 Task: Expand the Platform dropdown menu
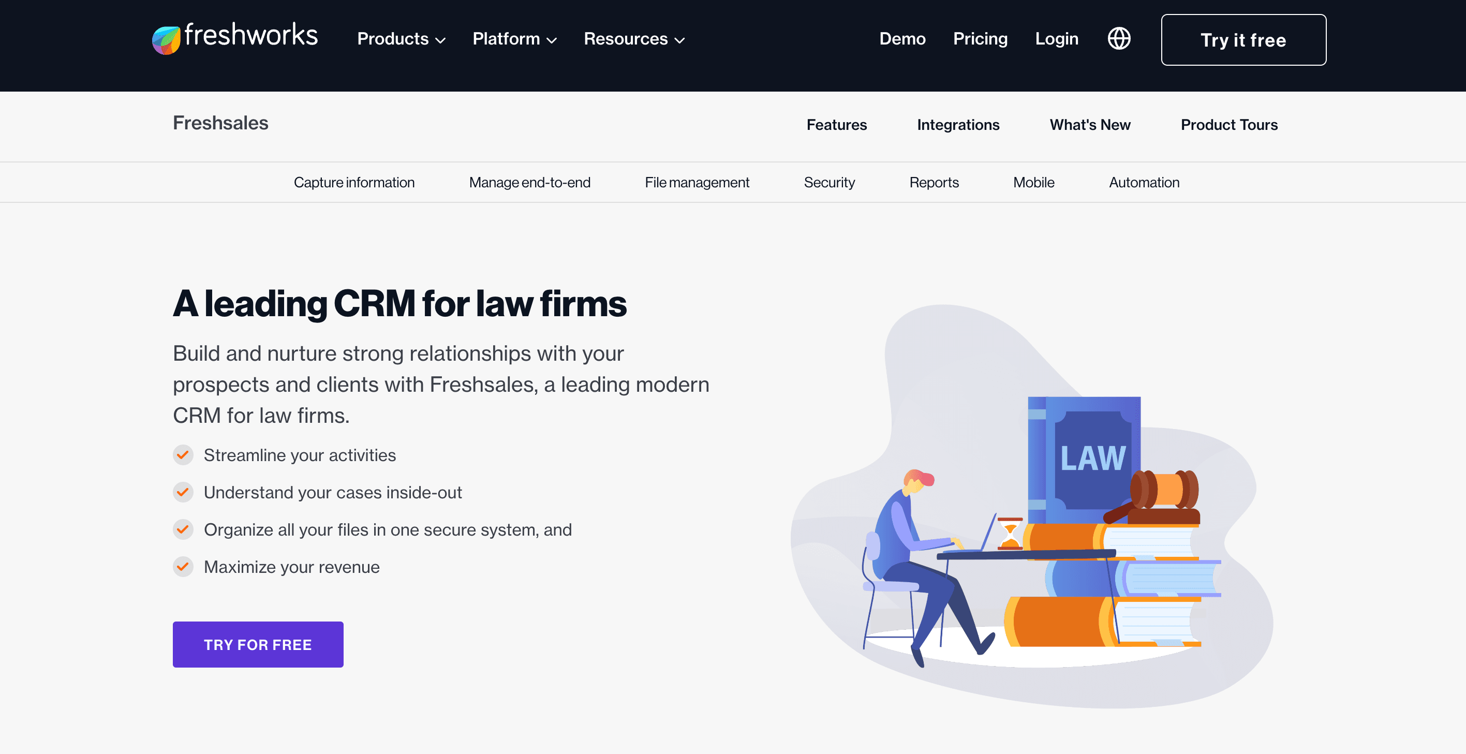click(514, 39)
